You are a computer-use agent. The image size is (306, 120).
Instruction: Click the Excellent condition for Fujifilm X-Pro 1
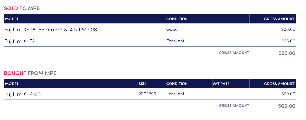(175, 94)
